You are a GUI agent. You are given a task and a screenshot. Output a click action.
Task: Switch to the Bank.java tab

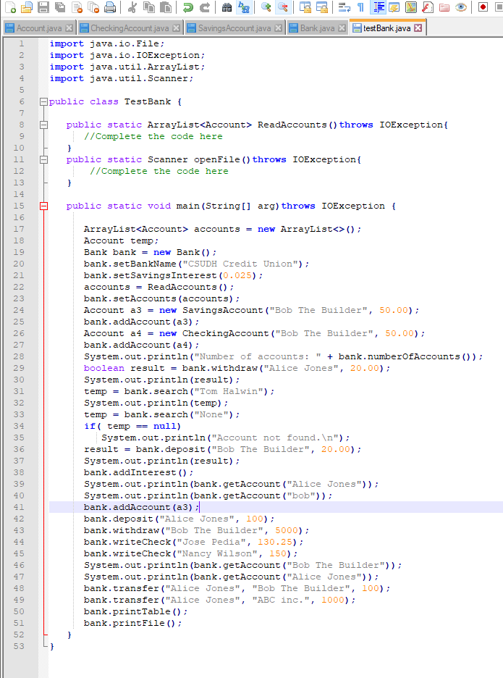pos(317,28)
